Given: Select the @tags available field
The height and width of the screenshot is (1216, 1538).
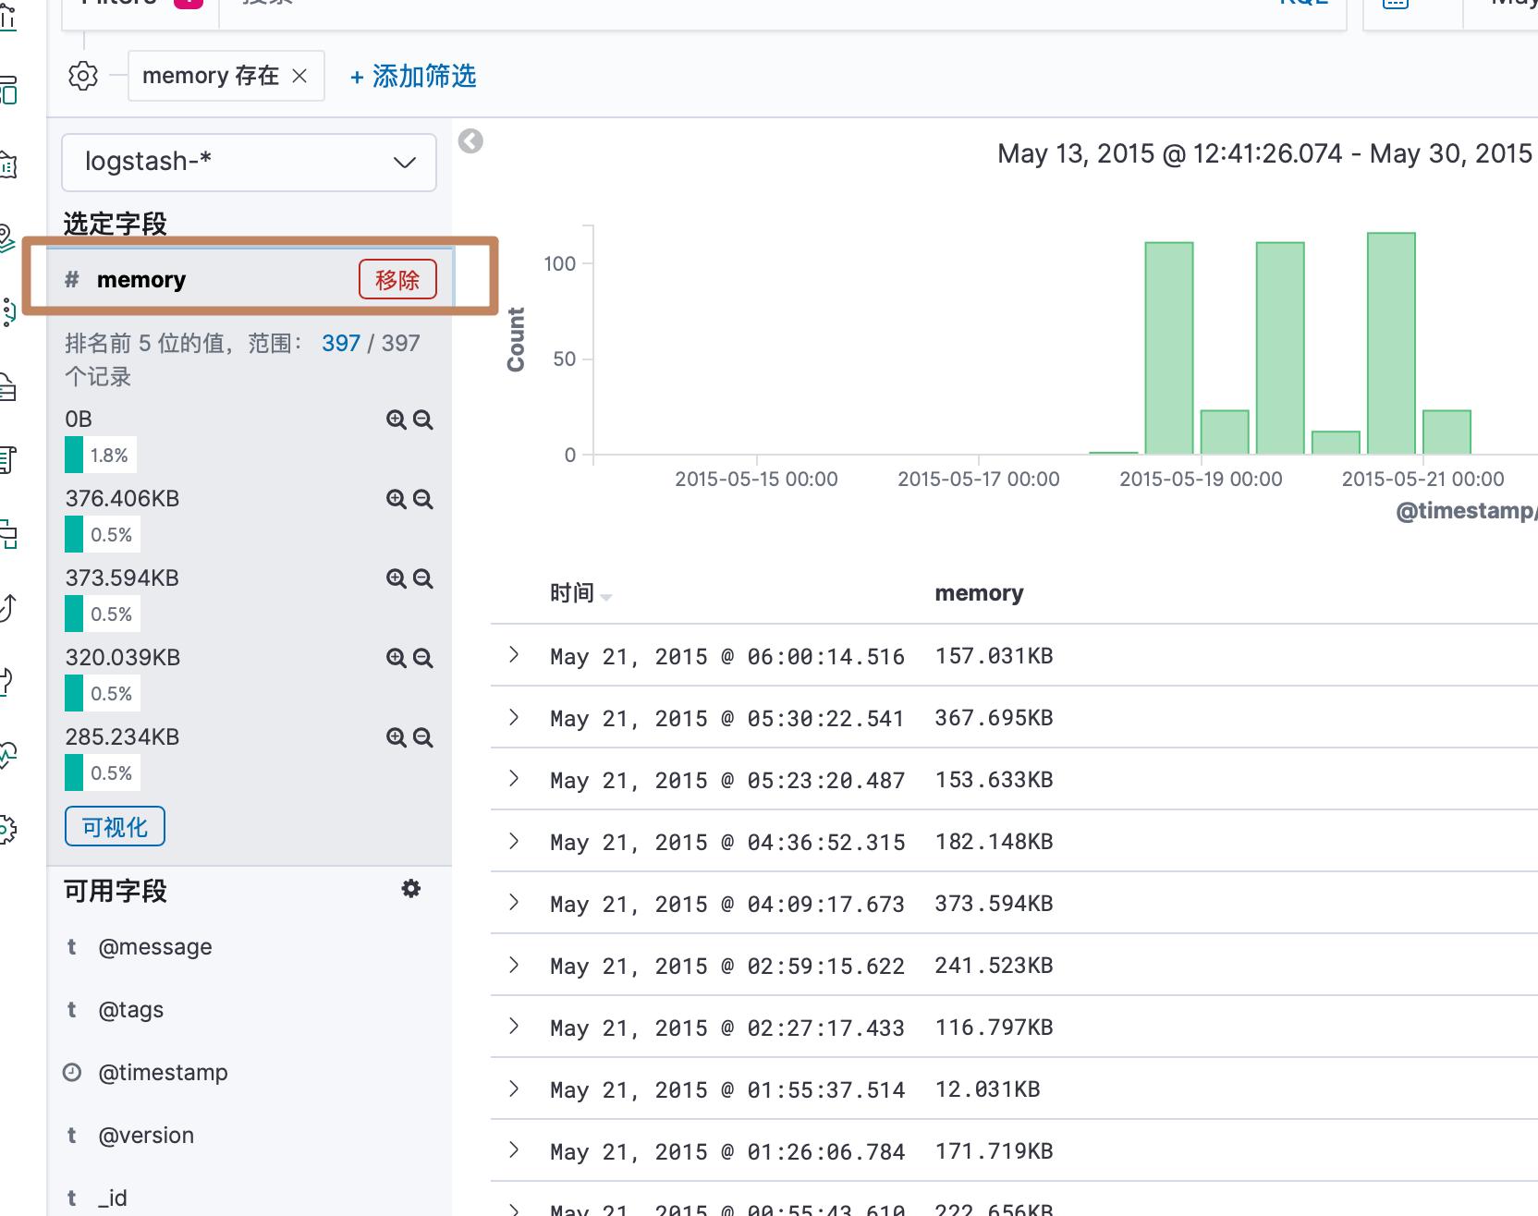Looking at the screenshot, I should click(x=131, y=1010).
